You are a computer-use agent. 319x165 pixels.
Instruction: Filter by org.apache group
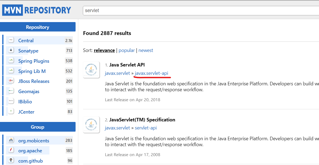(x=30, y=151)
